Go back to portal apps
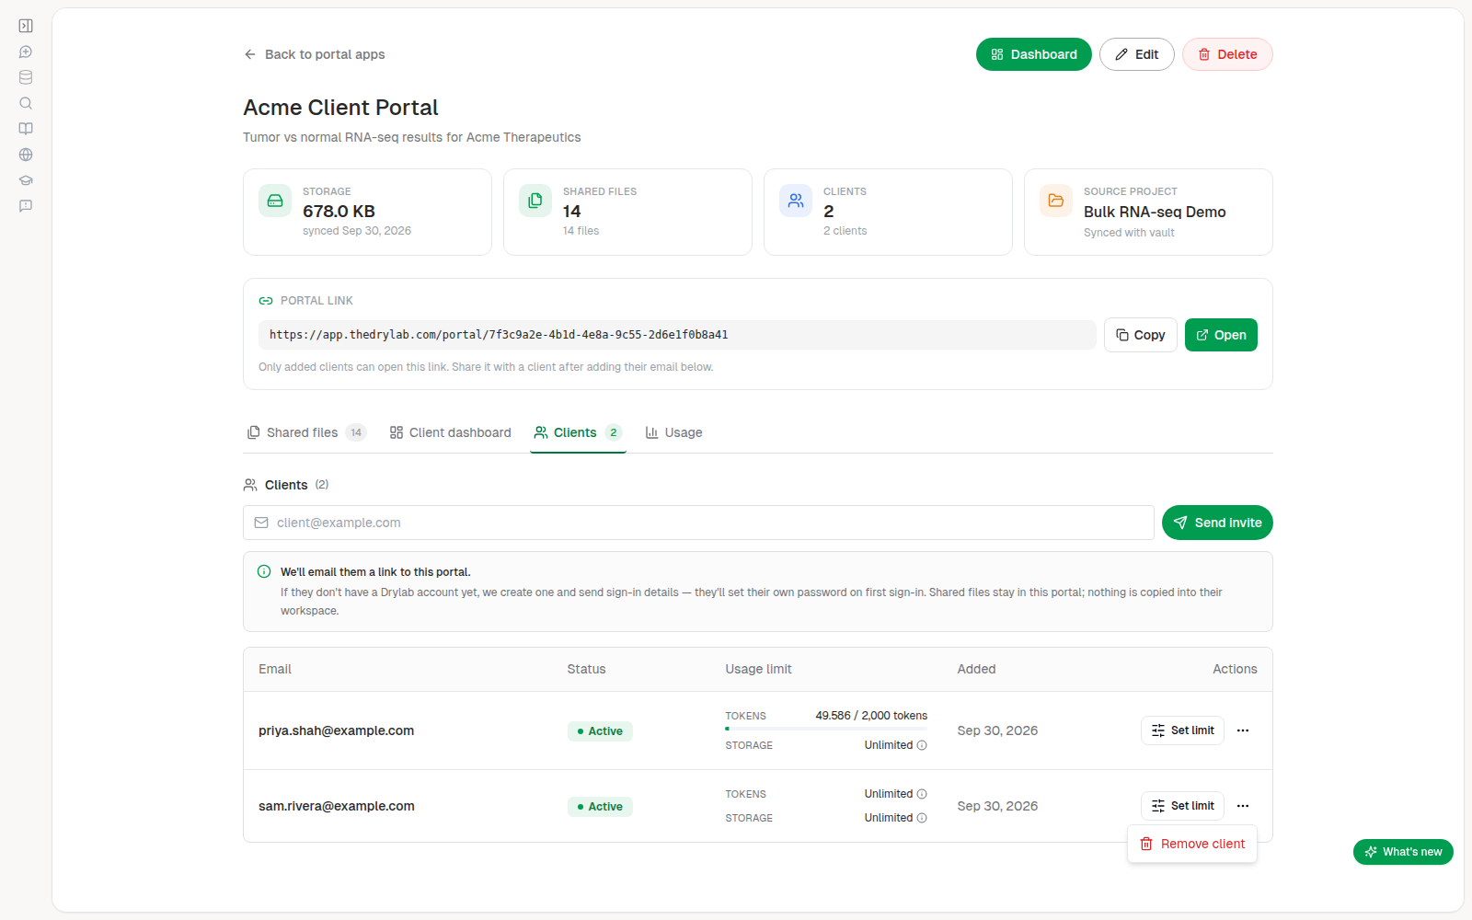This screenshot has width=1472, height=920. [x=315, y=54]
